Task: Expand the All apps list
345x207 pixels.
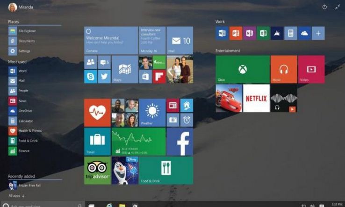Action: [x=16, y=196]
